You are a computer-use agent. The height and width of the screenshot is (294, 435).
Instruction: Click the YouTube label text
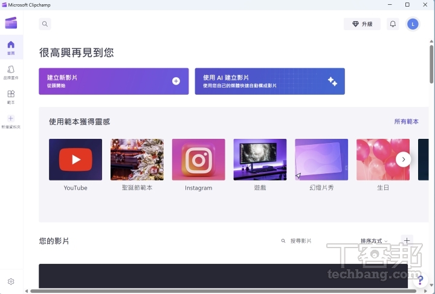click(76, 188)
